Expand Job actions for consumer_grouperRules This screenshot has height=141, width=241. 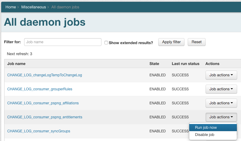tap(221, 89)
